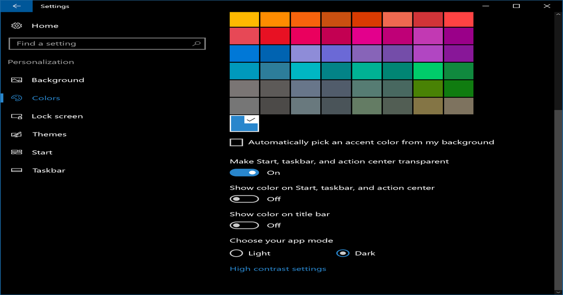Select the Taskbar icon in sidebar

(x=17, y=170)
